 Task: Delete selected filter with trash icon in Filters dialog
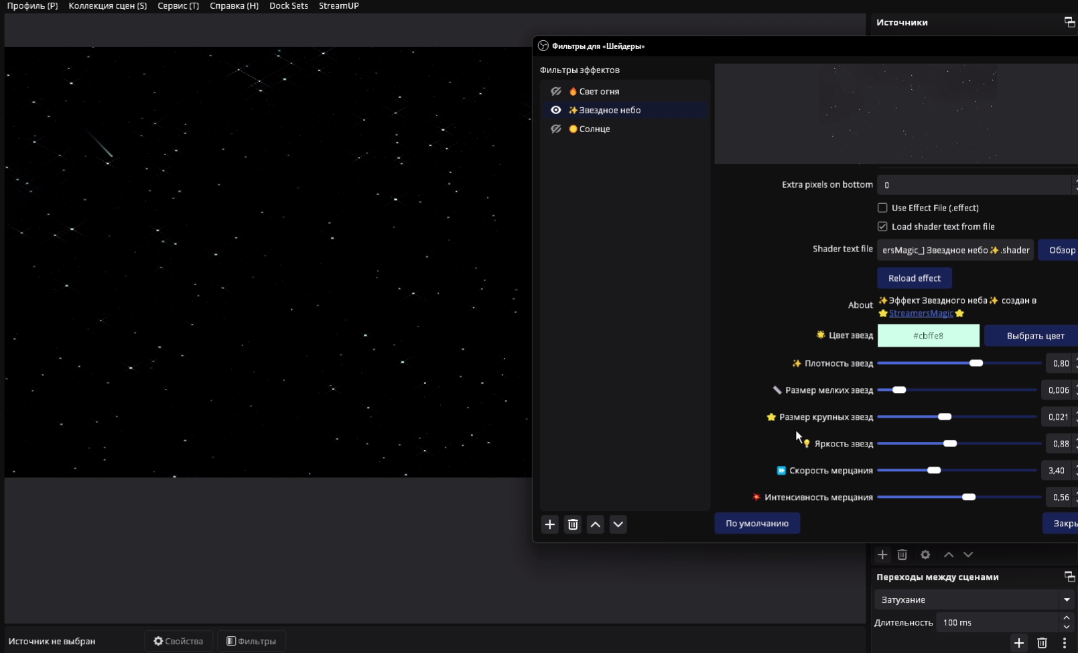pyautogui.click(x=573, y=524)
